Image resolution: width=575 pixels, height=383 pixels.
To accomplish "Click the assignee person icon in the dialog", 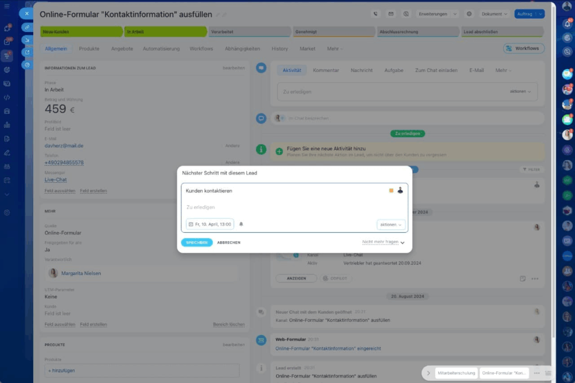I will [x=401, y=190].
